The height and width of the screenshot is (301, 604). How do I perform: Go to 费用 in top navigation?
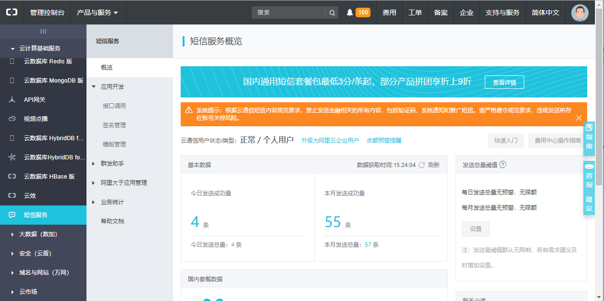pos(389,12)
